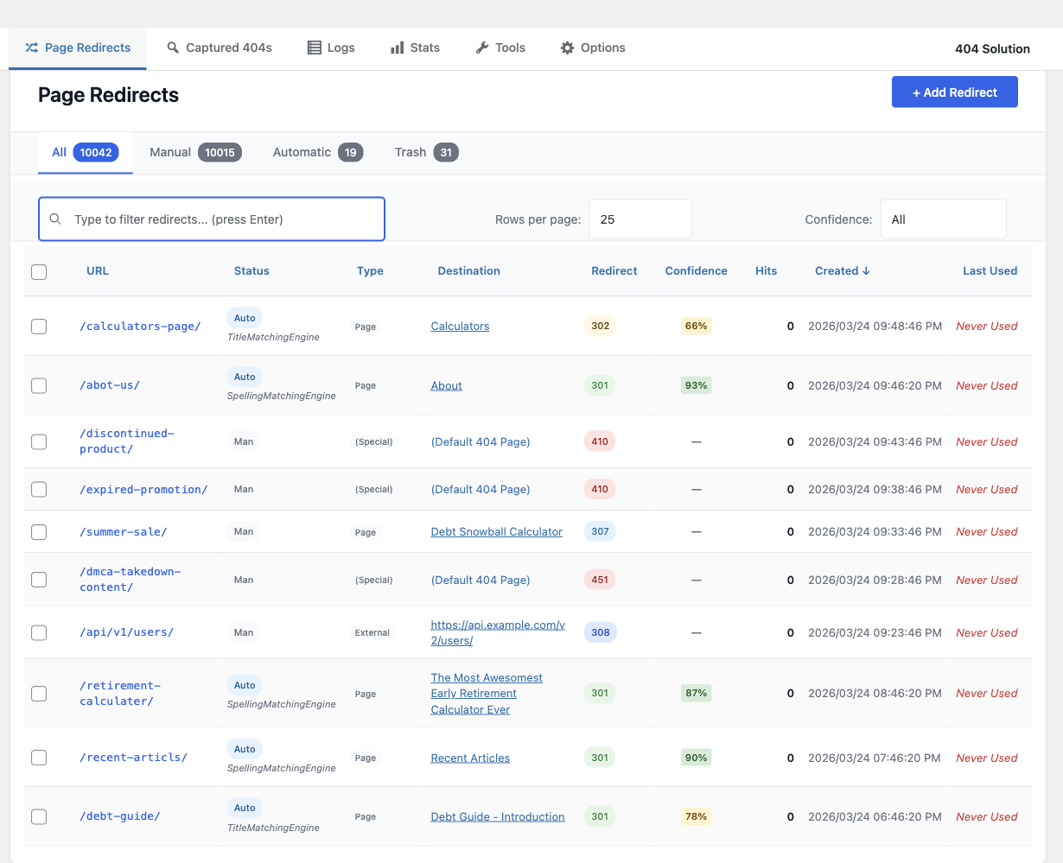
Task: Select the checkbox beside /summer-sale/
Action: click(x=39, y=532)
